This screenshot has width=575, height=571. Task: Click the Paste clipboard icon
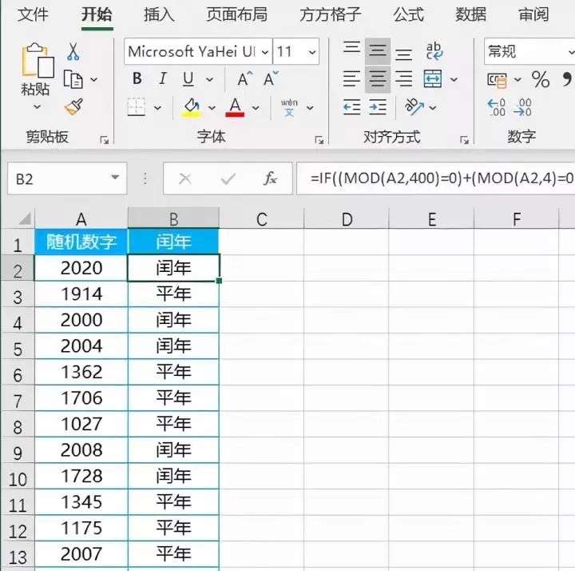(x=38, y=61)
